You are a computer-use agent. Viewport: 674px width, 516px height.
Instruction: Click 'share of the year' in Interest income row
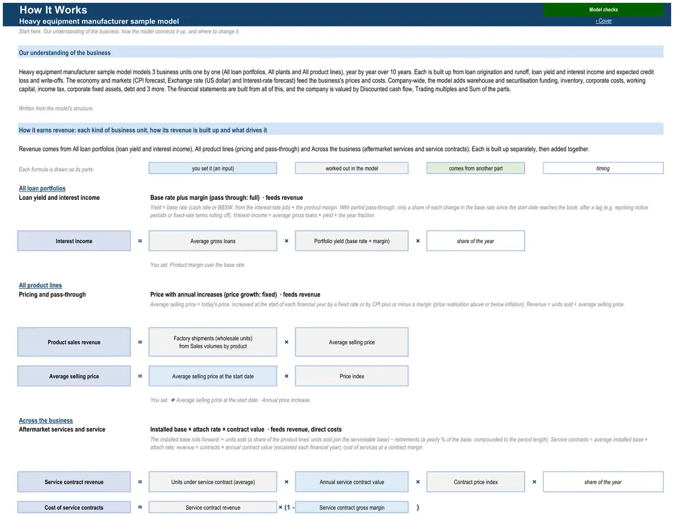tap(476, 241)
